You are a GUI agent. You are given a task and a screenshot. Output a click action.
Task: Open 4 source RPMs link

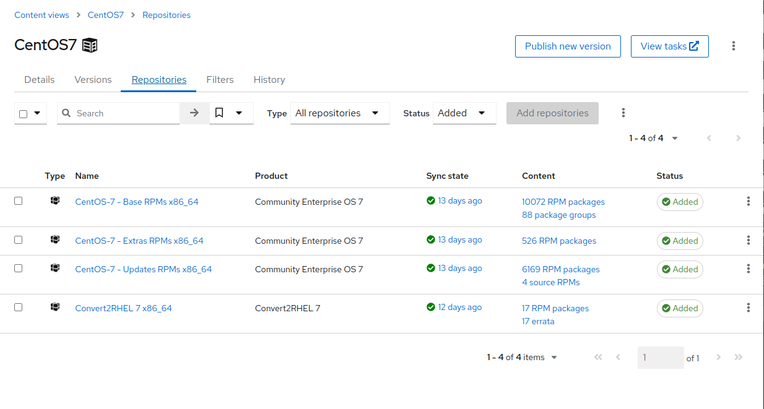[551, 282]
